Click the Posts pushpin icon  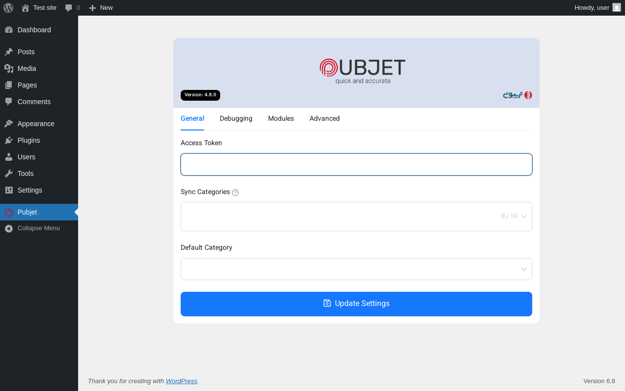click(x=9, y=52)
